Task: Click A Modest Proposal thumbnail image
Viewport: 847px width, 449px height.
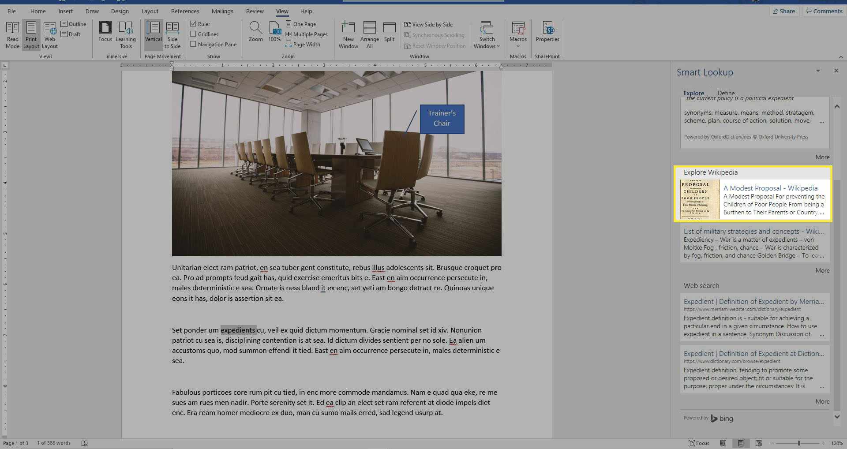Action: [x=700, y=199]
